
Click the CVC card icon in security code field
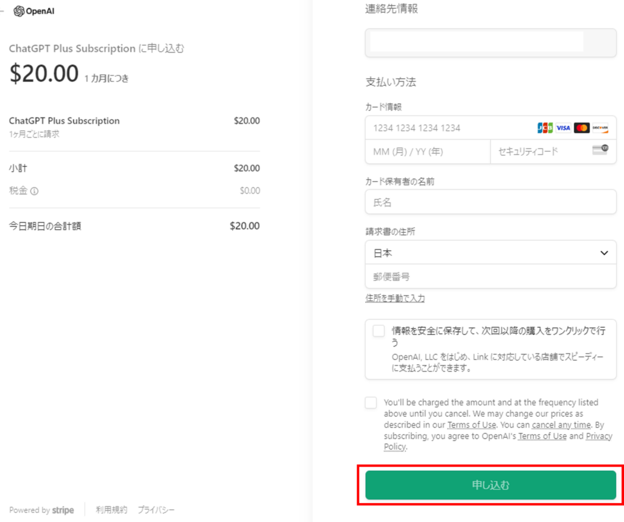coord(600,150)
